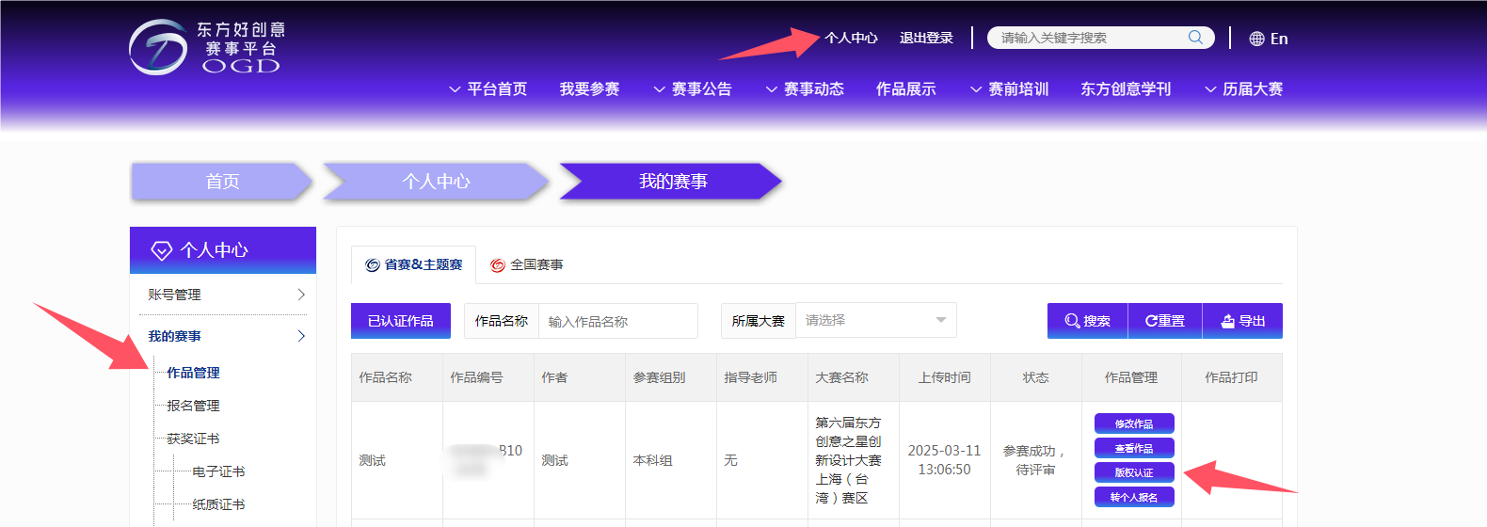This screenshot has height=527, width=1487.
Task: Open 作品管理 in the sidebar tree
Action: [193, 373]
